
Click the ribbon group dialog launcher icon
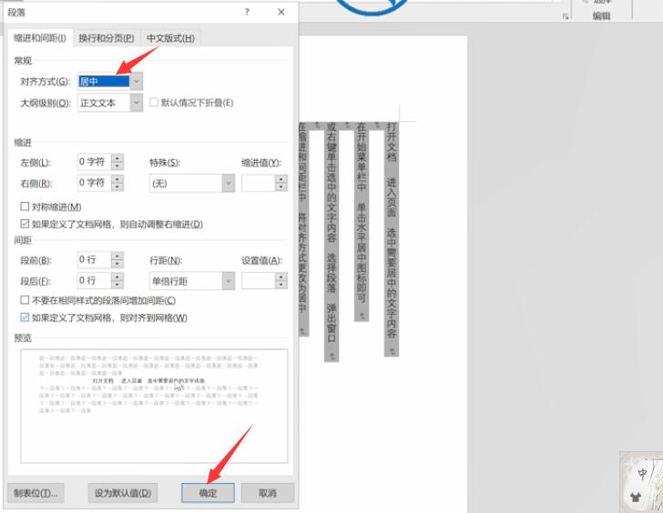pyautogui.click(x=566, y=16)
